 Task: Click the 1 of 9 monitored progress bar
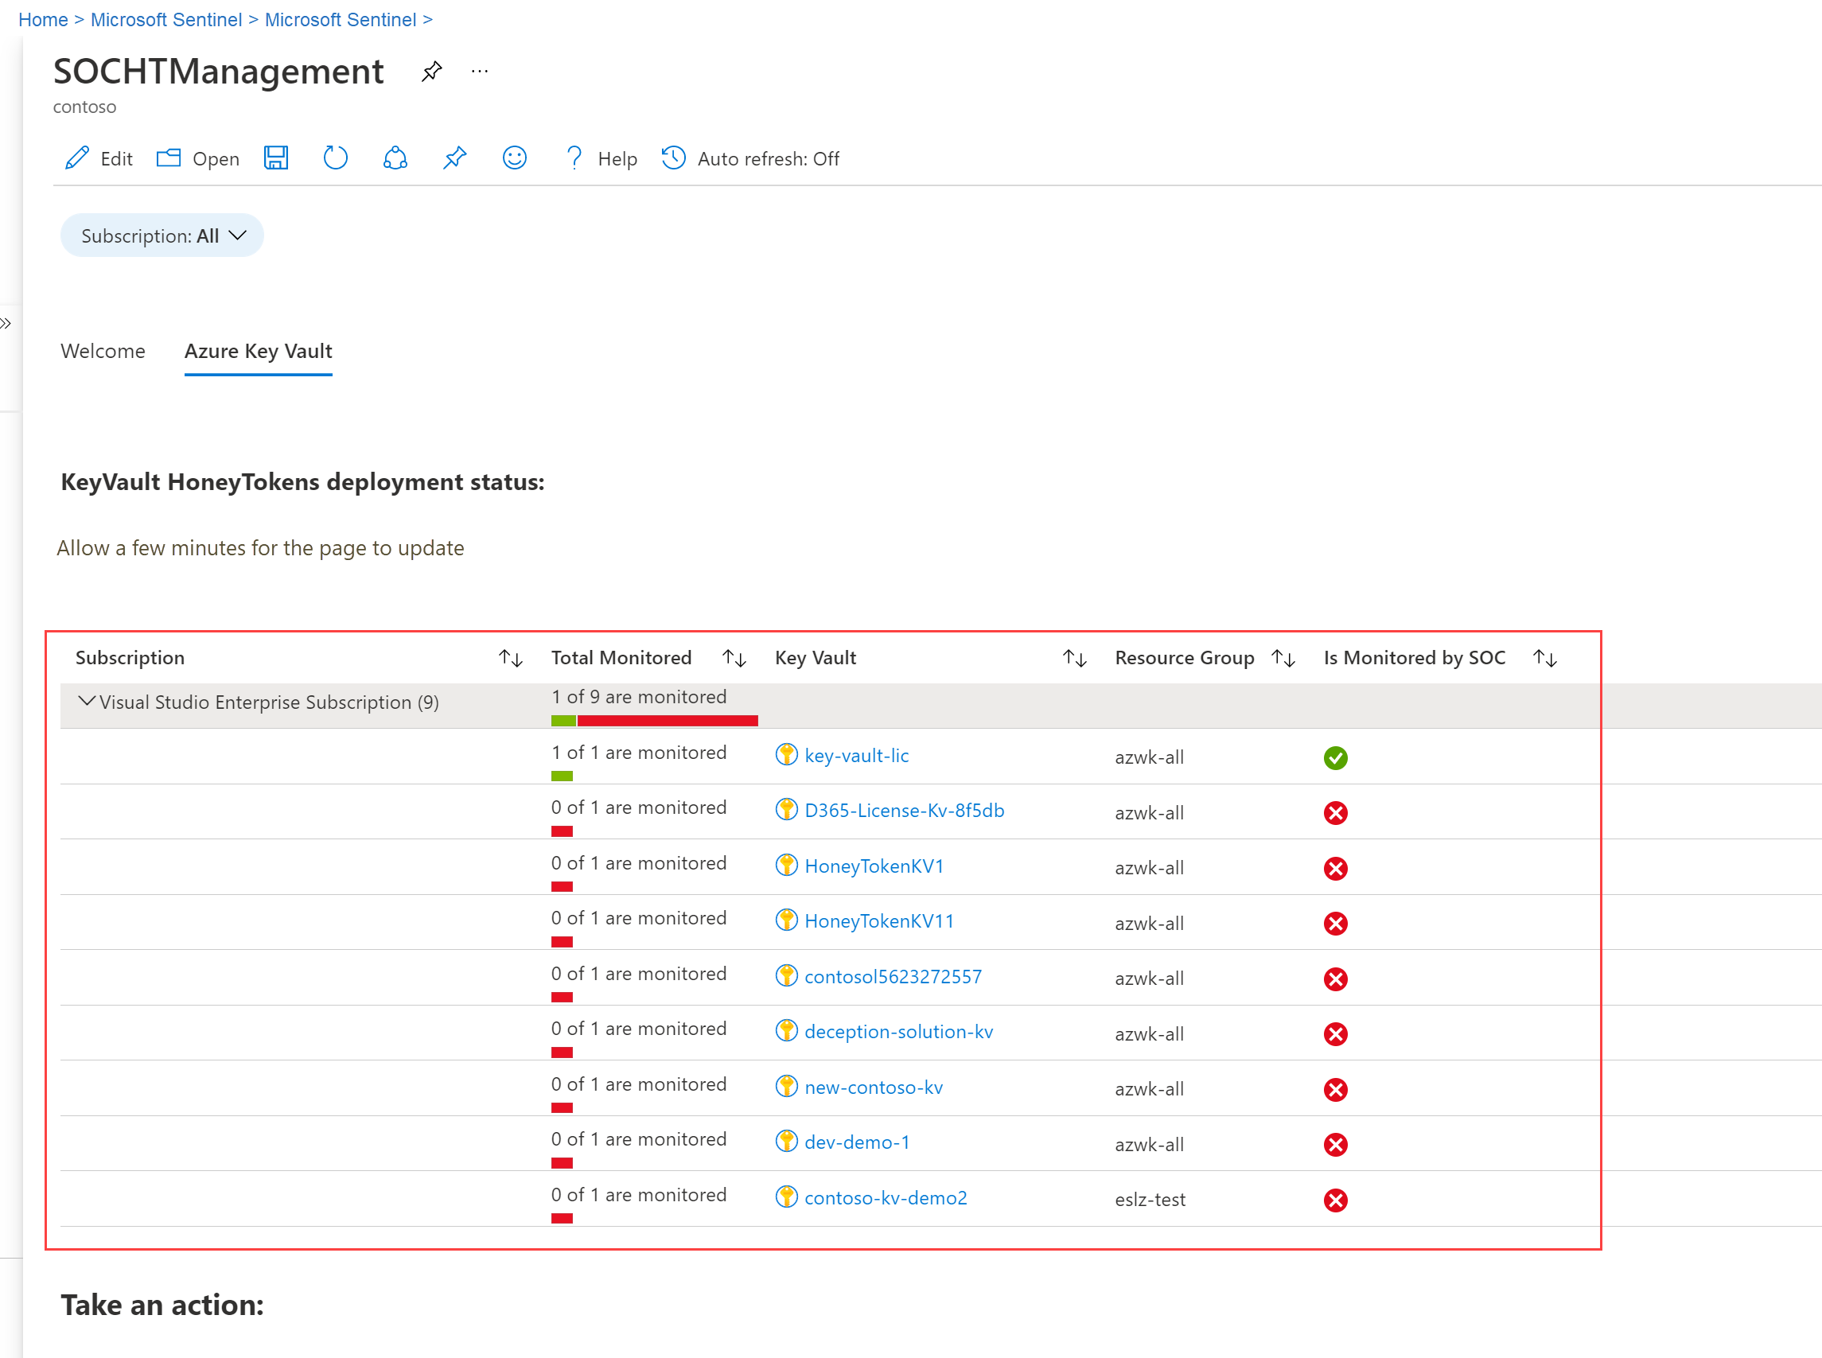tap(655, 721)
